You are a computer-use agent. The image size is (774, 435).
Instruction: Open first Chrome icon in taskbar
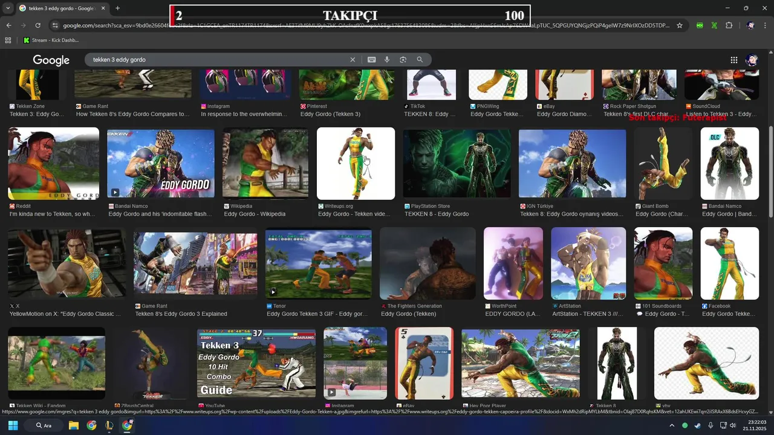coord(91,425)
